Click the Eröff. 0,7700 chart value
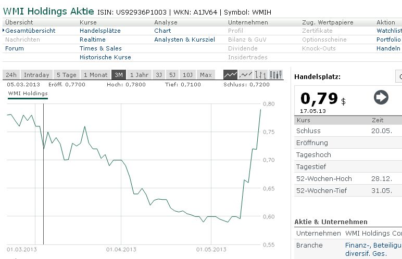Screen dimensions: 402x259 tap(67, 85)
